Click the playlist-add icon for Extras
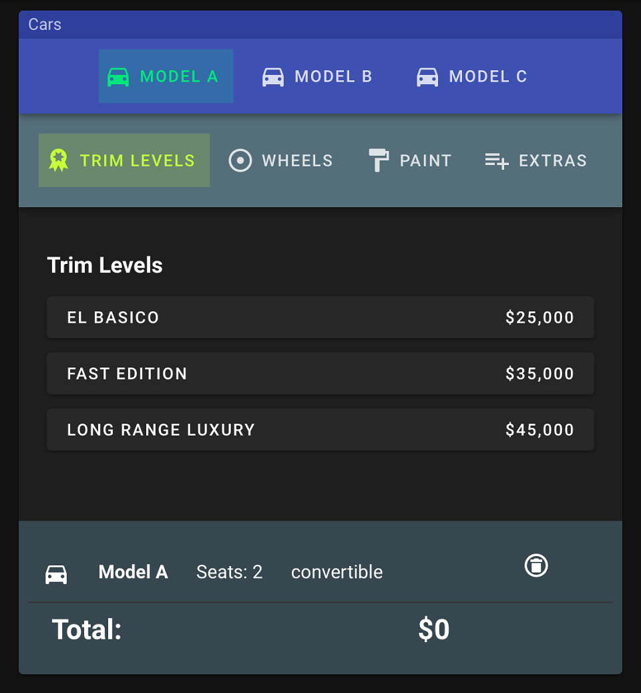Image resolution: width=641 pixels, height=693 pixels. click(x=497, y=161)
